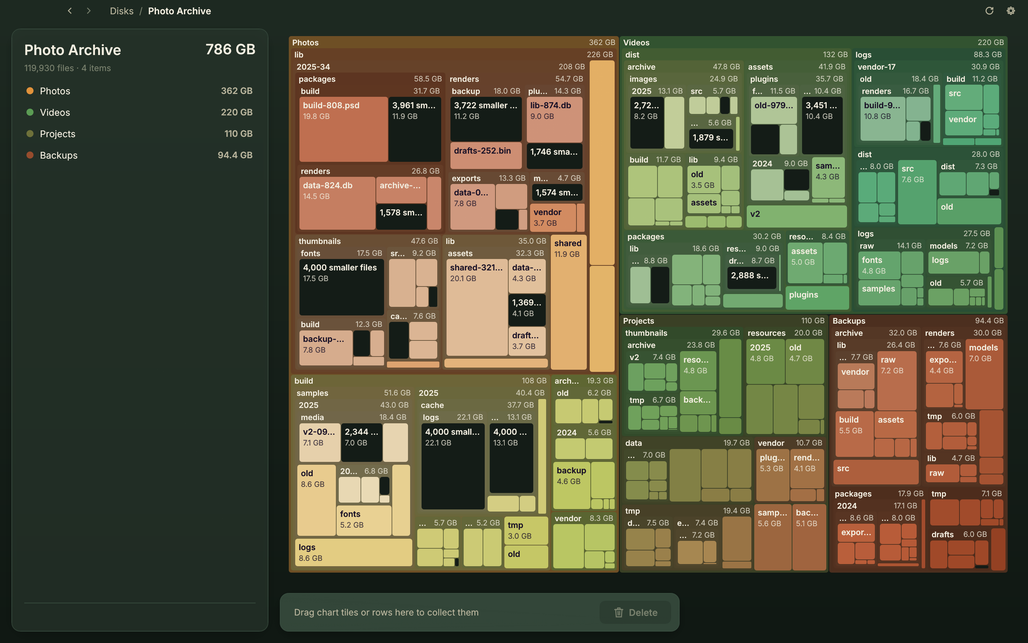Viewport: 1028px width, 643px height.
Task: Click the refresh icon
Action: [x=989, y=11]
